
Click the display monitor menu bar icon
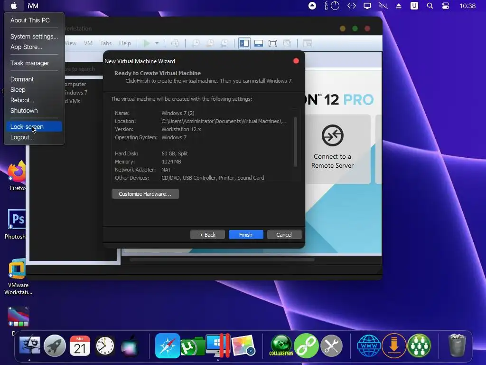pos(367,6)
